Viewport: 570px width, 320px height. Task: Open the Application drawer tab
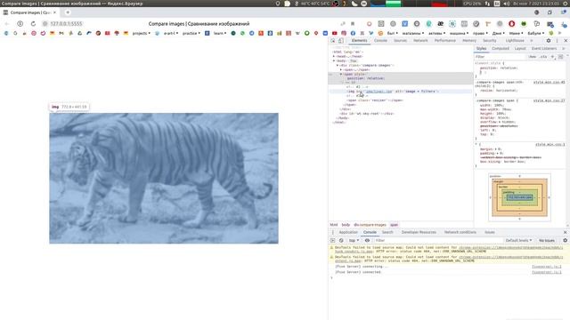(x=348, y=232)
